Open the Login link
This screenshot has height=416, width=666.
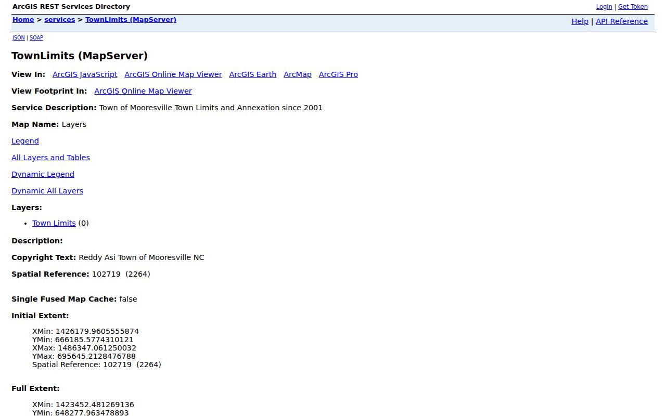[604, 7]
